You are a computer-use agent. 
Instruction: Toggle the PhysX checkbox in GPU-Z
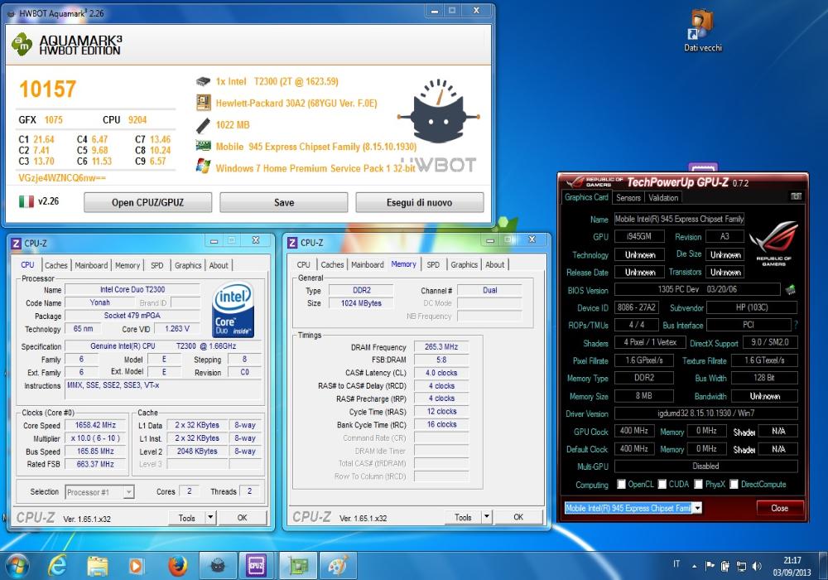(x=699, y=485)
